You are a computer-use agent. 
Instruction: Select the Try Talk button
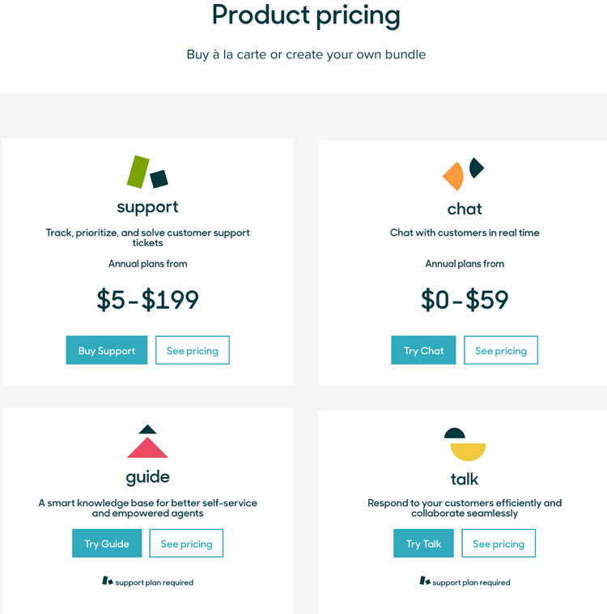click(423, 544)
